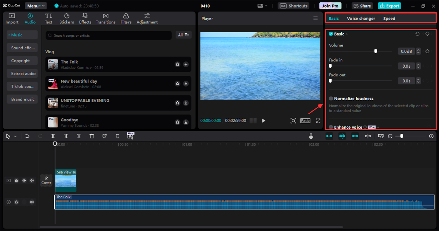
Task: Zoom out the timeline with minus icon
Action: (x=390, y=136)
